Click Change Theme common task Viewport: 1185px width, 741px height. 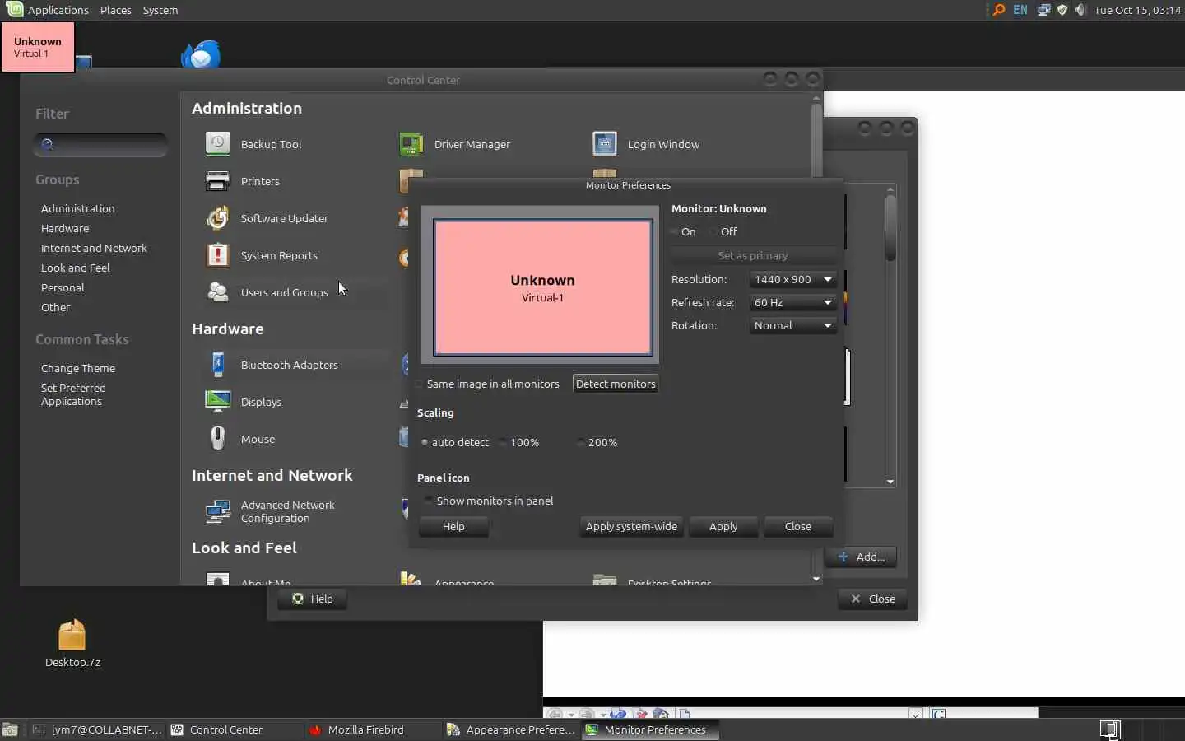pyautogui.click(x=78, y=368)
